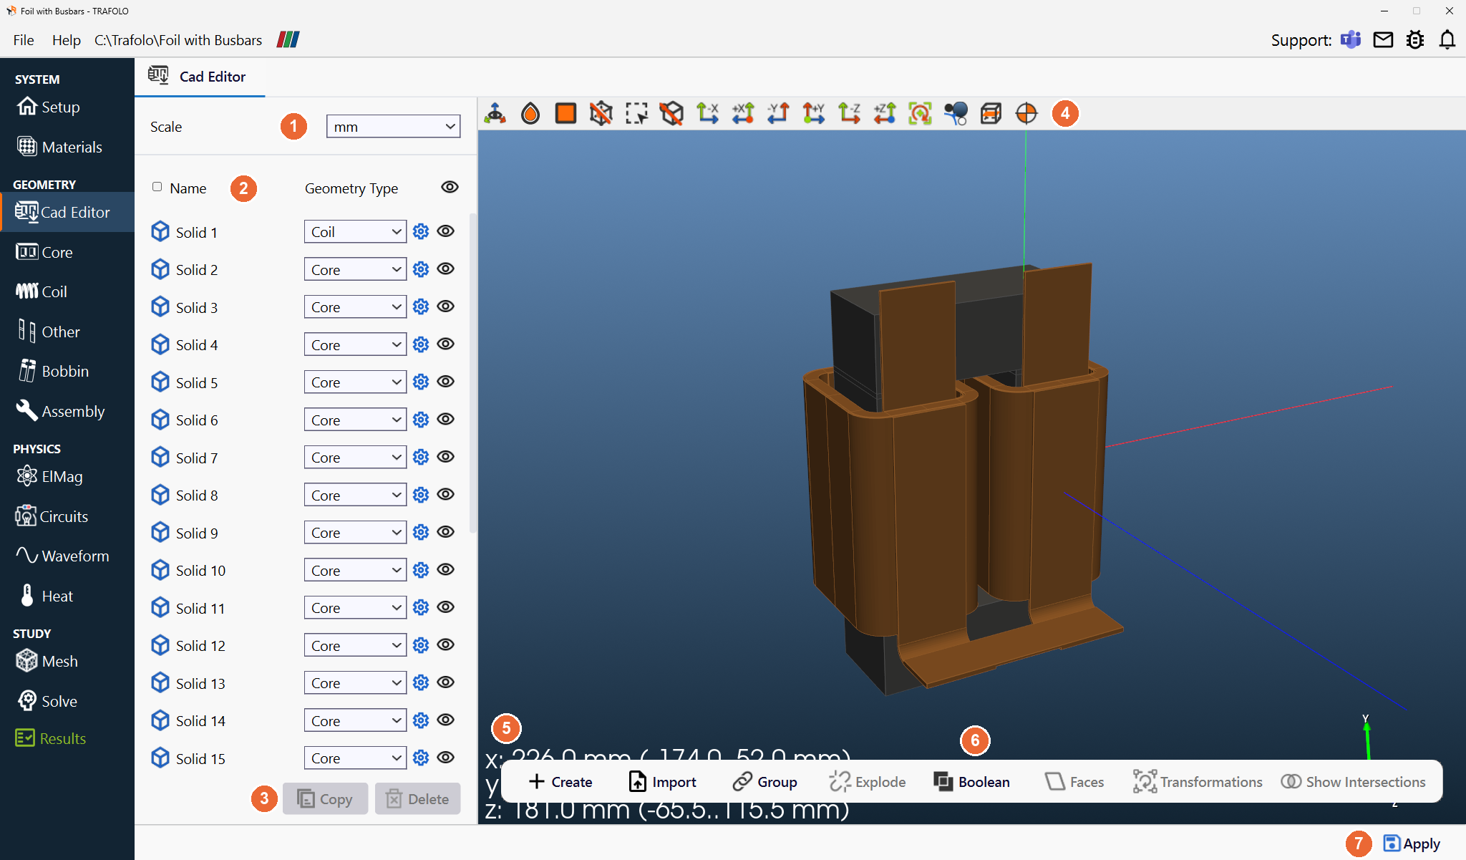Open Solid 15 geometry type dropdown
Image resolution: width=1466 pixels, height=860 pixels.
click(355, 758)
